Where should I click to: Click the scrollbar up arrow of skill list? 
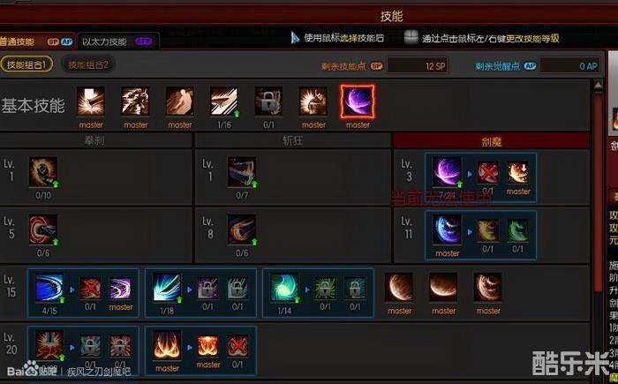coord(598,85)
